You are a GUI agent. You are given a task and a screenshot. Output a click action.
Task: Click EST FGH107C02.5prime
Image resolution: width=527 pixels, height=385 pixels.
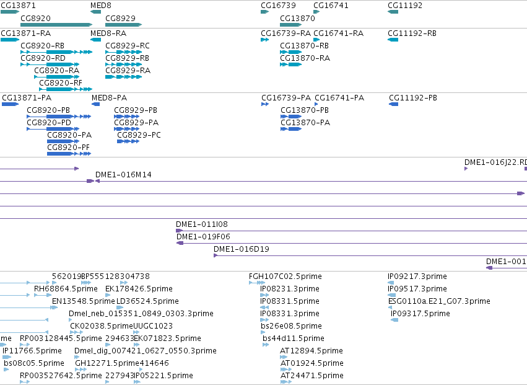coord(285,277)
